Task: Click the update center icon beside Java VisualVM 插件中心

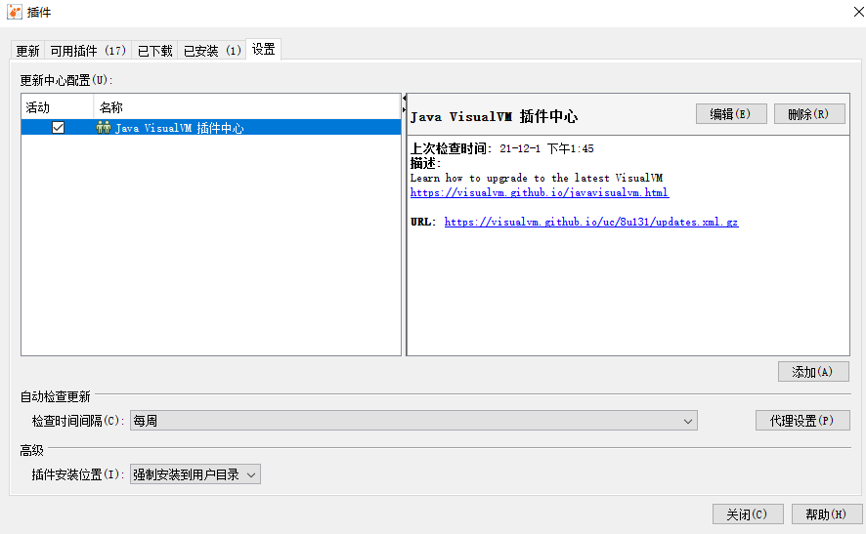Action: coord(104,128)
